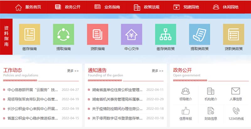Click the 信息年报 thumbs-up icon
This screenshot has width=251, height=129.
[185, 111]
